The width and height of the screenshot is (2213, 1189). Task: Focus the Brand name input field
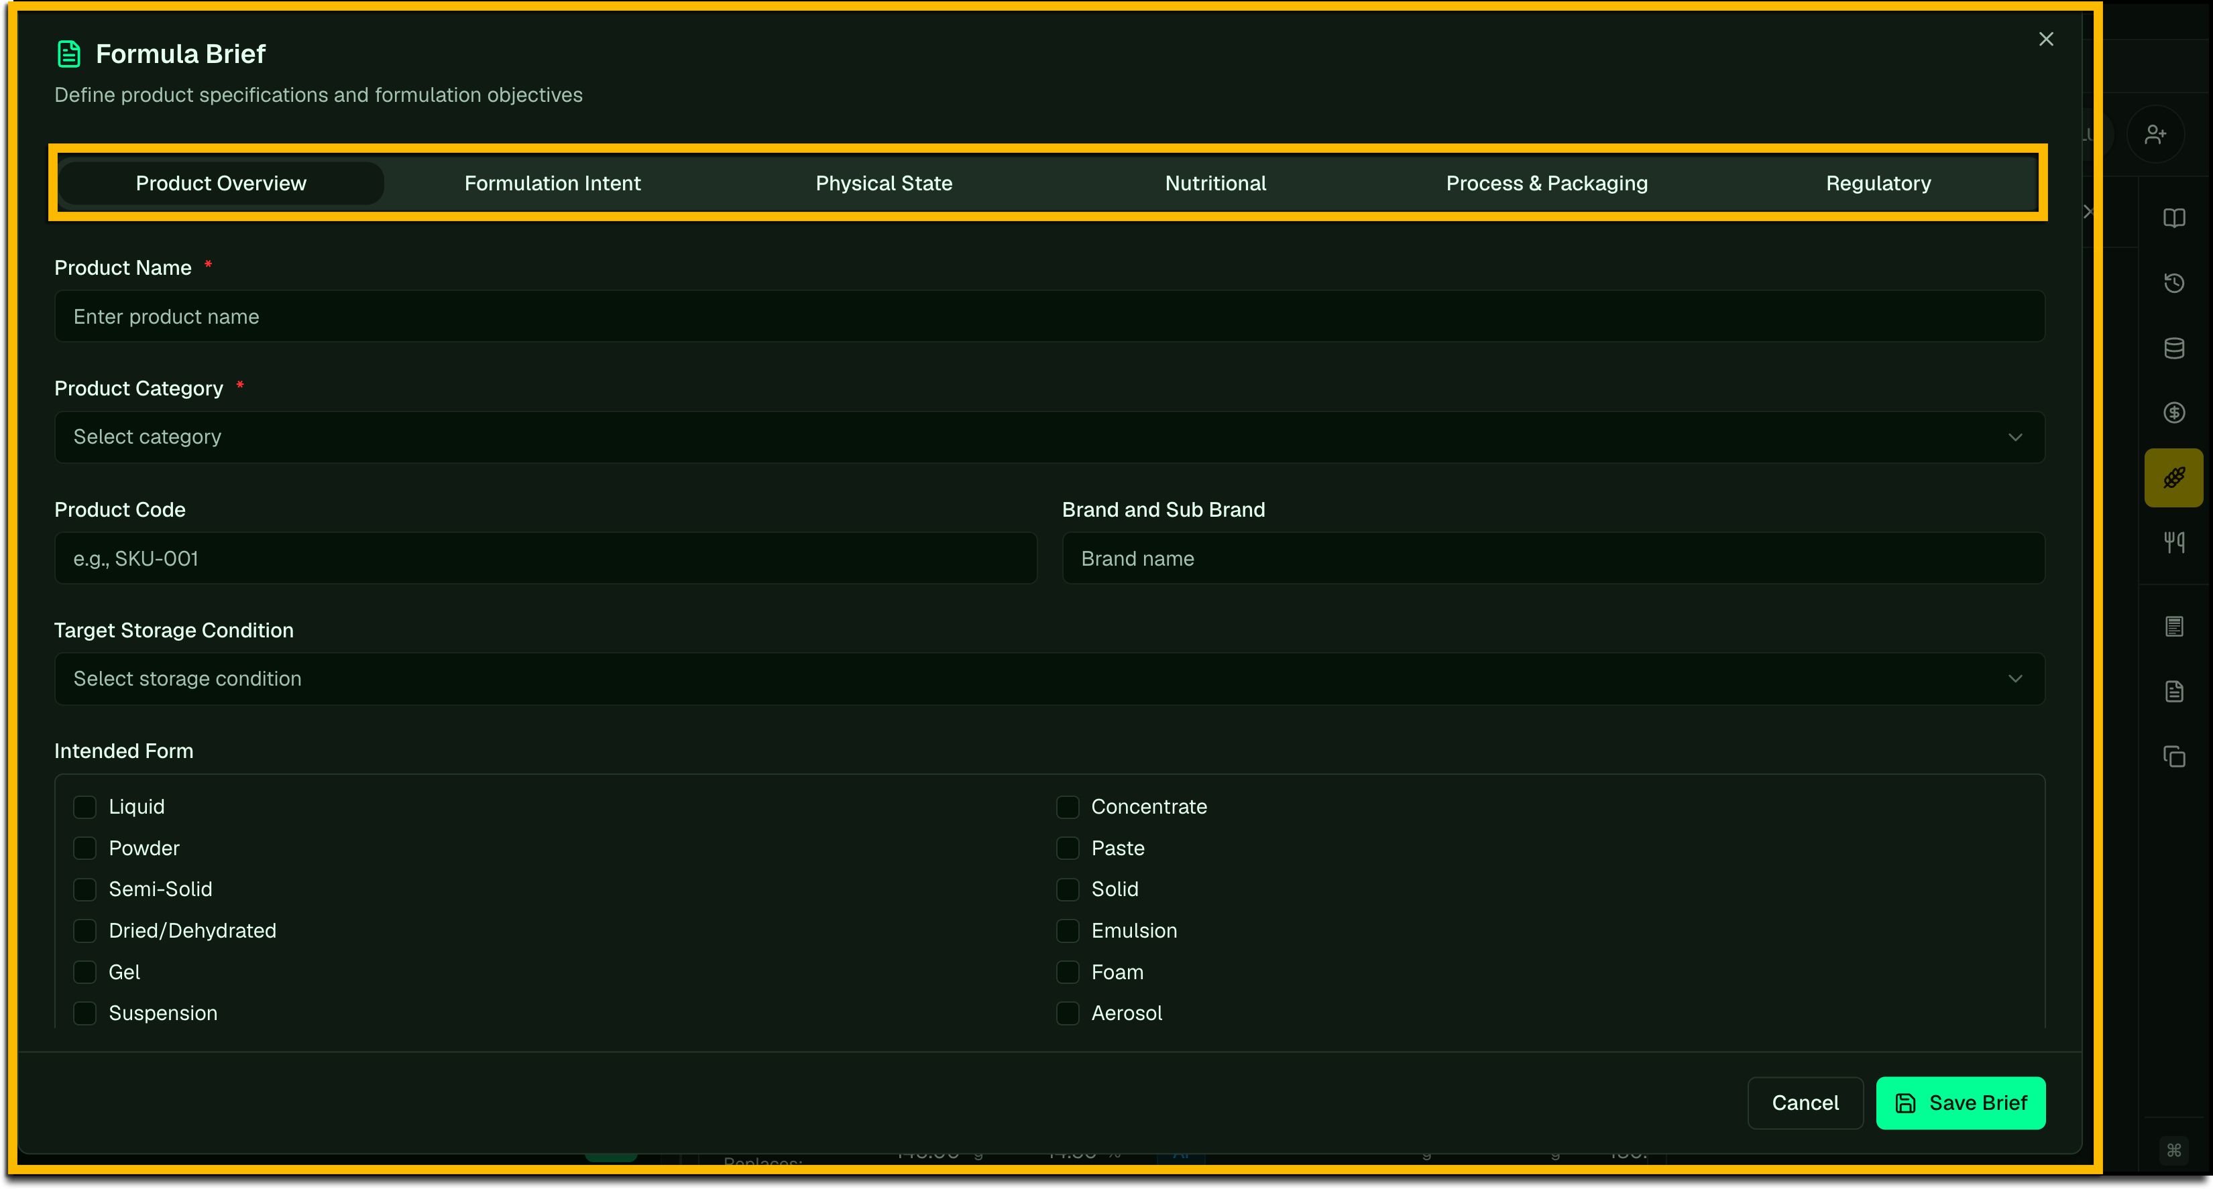point(1553,558)
